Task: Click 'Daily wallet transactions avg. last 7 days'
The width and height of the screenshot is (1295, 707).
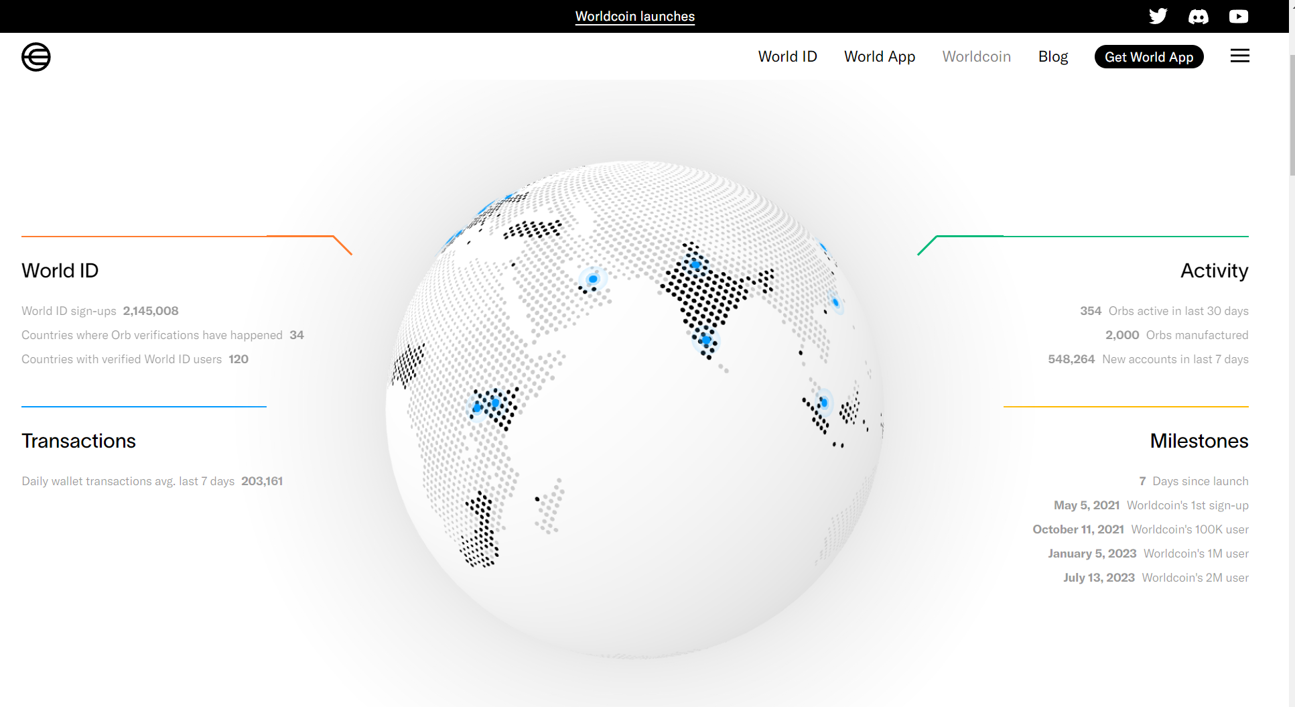Action: click(x=128, y=481)
